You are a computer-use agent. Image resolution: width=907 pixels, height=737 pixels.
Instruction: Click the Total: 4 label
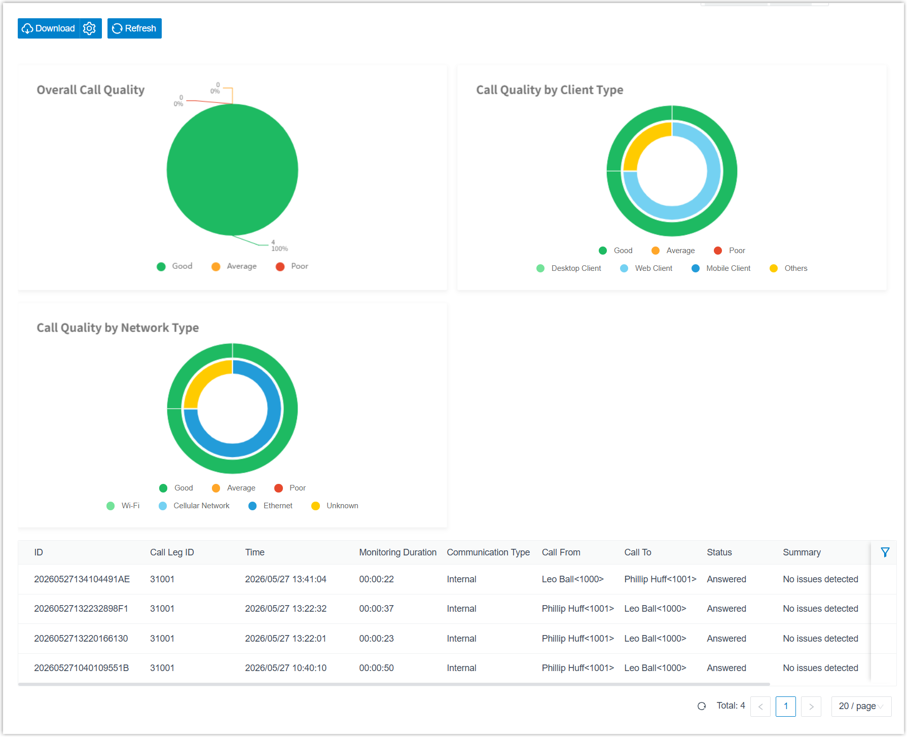(731, 706)
